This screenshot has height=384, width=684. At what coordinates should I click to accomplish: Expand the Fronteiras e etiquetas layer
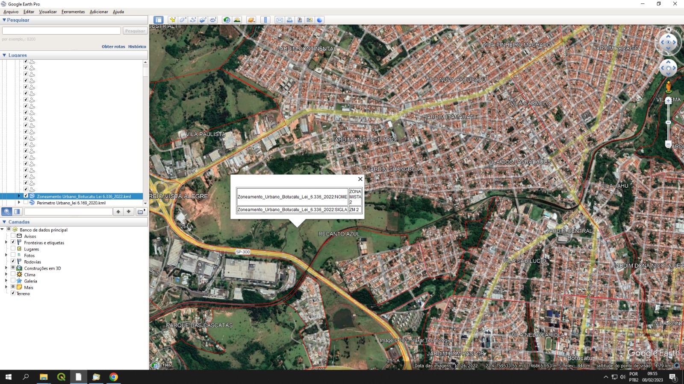(x=6, y=242)
